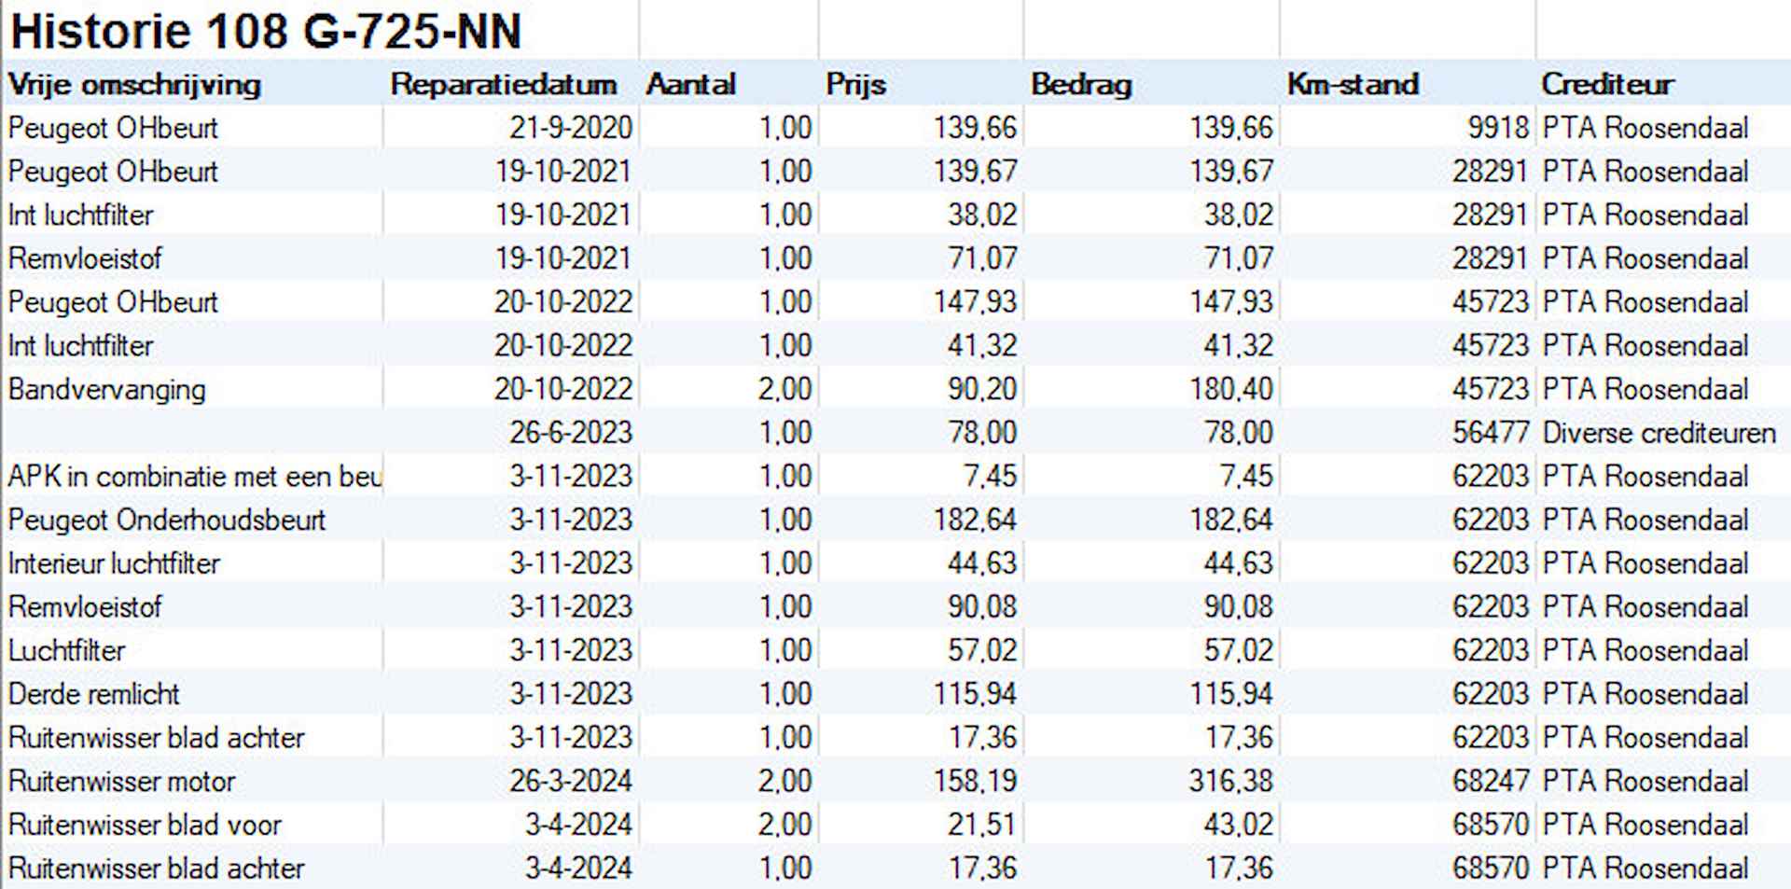Select the price 41,32 in Prijs column
The width and height of the screenshot is (1791, 889).
click(x=982, y=346)
